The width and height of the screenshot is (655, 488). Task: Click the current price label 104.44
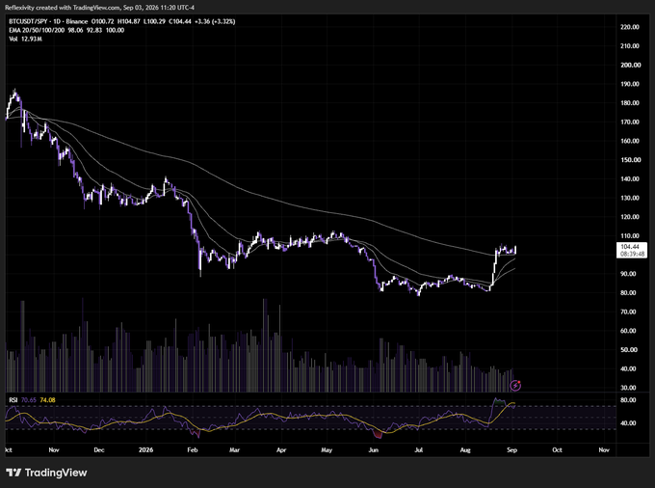pyautogui.click(x=630, y=247)
